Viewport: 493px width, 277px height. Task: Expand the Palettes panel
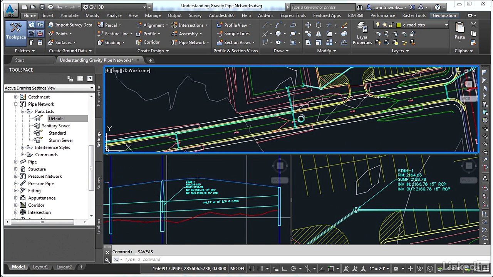(x=25, y=51)
